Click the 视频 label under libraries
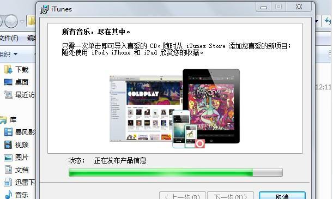Image resolution: width=333 pixels, height=199 pixels. (22, 145)
